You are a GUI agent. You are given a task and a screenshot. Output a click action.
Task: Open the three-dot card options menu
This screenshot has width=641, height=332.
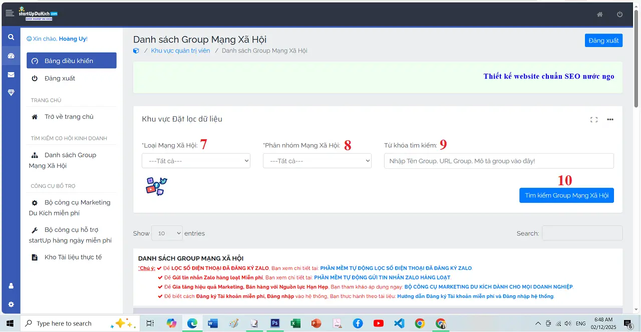pos(610,120)
